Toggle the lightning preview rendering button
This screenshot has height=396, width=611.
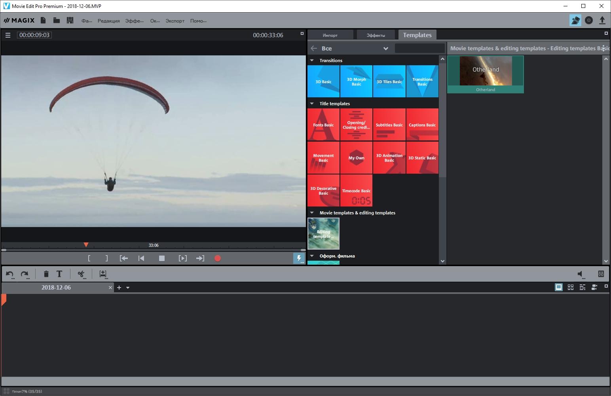(299, 258)
